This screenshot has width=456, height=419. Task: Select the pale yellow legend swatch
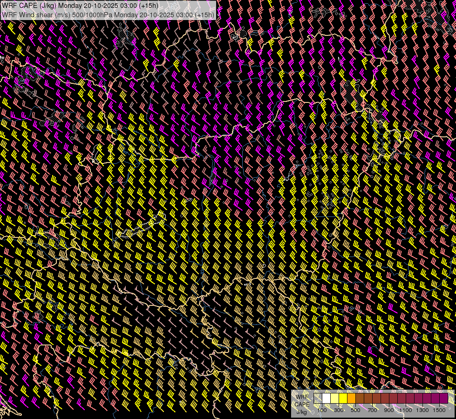click(x=335, y=399)
